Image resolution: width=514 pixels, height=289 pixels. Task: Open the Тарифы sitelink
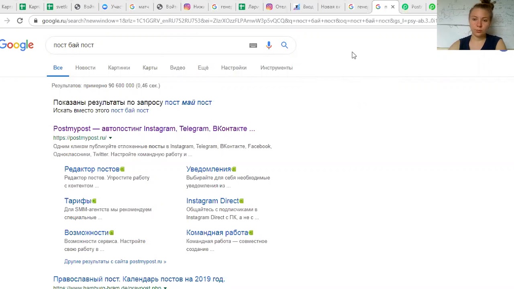pyautogui.click(x=78, y=201)
